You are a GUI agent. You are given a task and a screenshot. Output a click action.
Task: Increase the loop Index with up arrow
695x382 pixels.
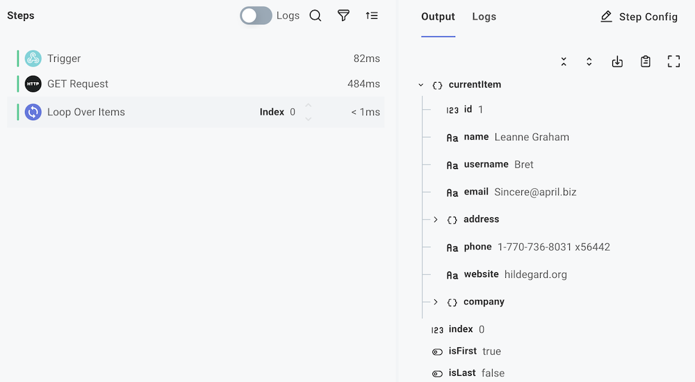click(309, 106)
